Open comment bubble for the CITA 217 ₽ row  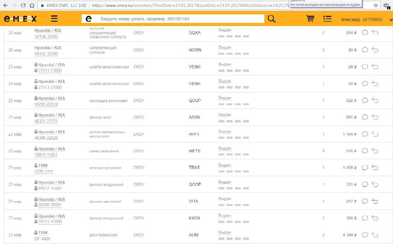pyautogui.click(x=365, y=201)
